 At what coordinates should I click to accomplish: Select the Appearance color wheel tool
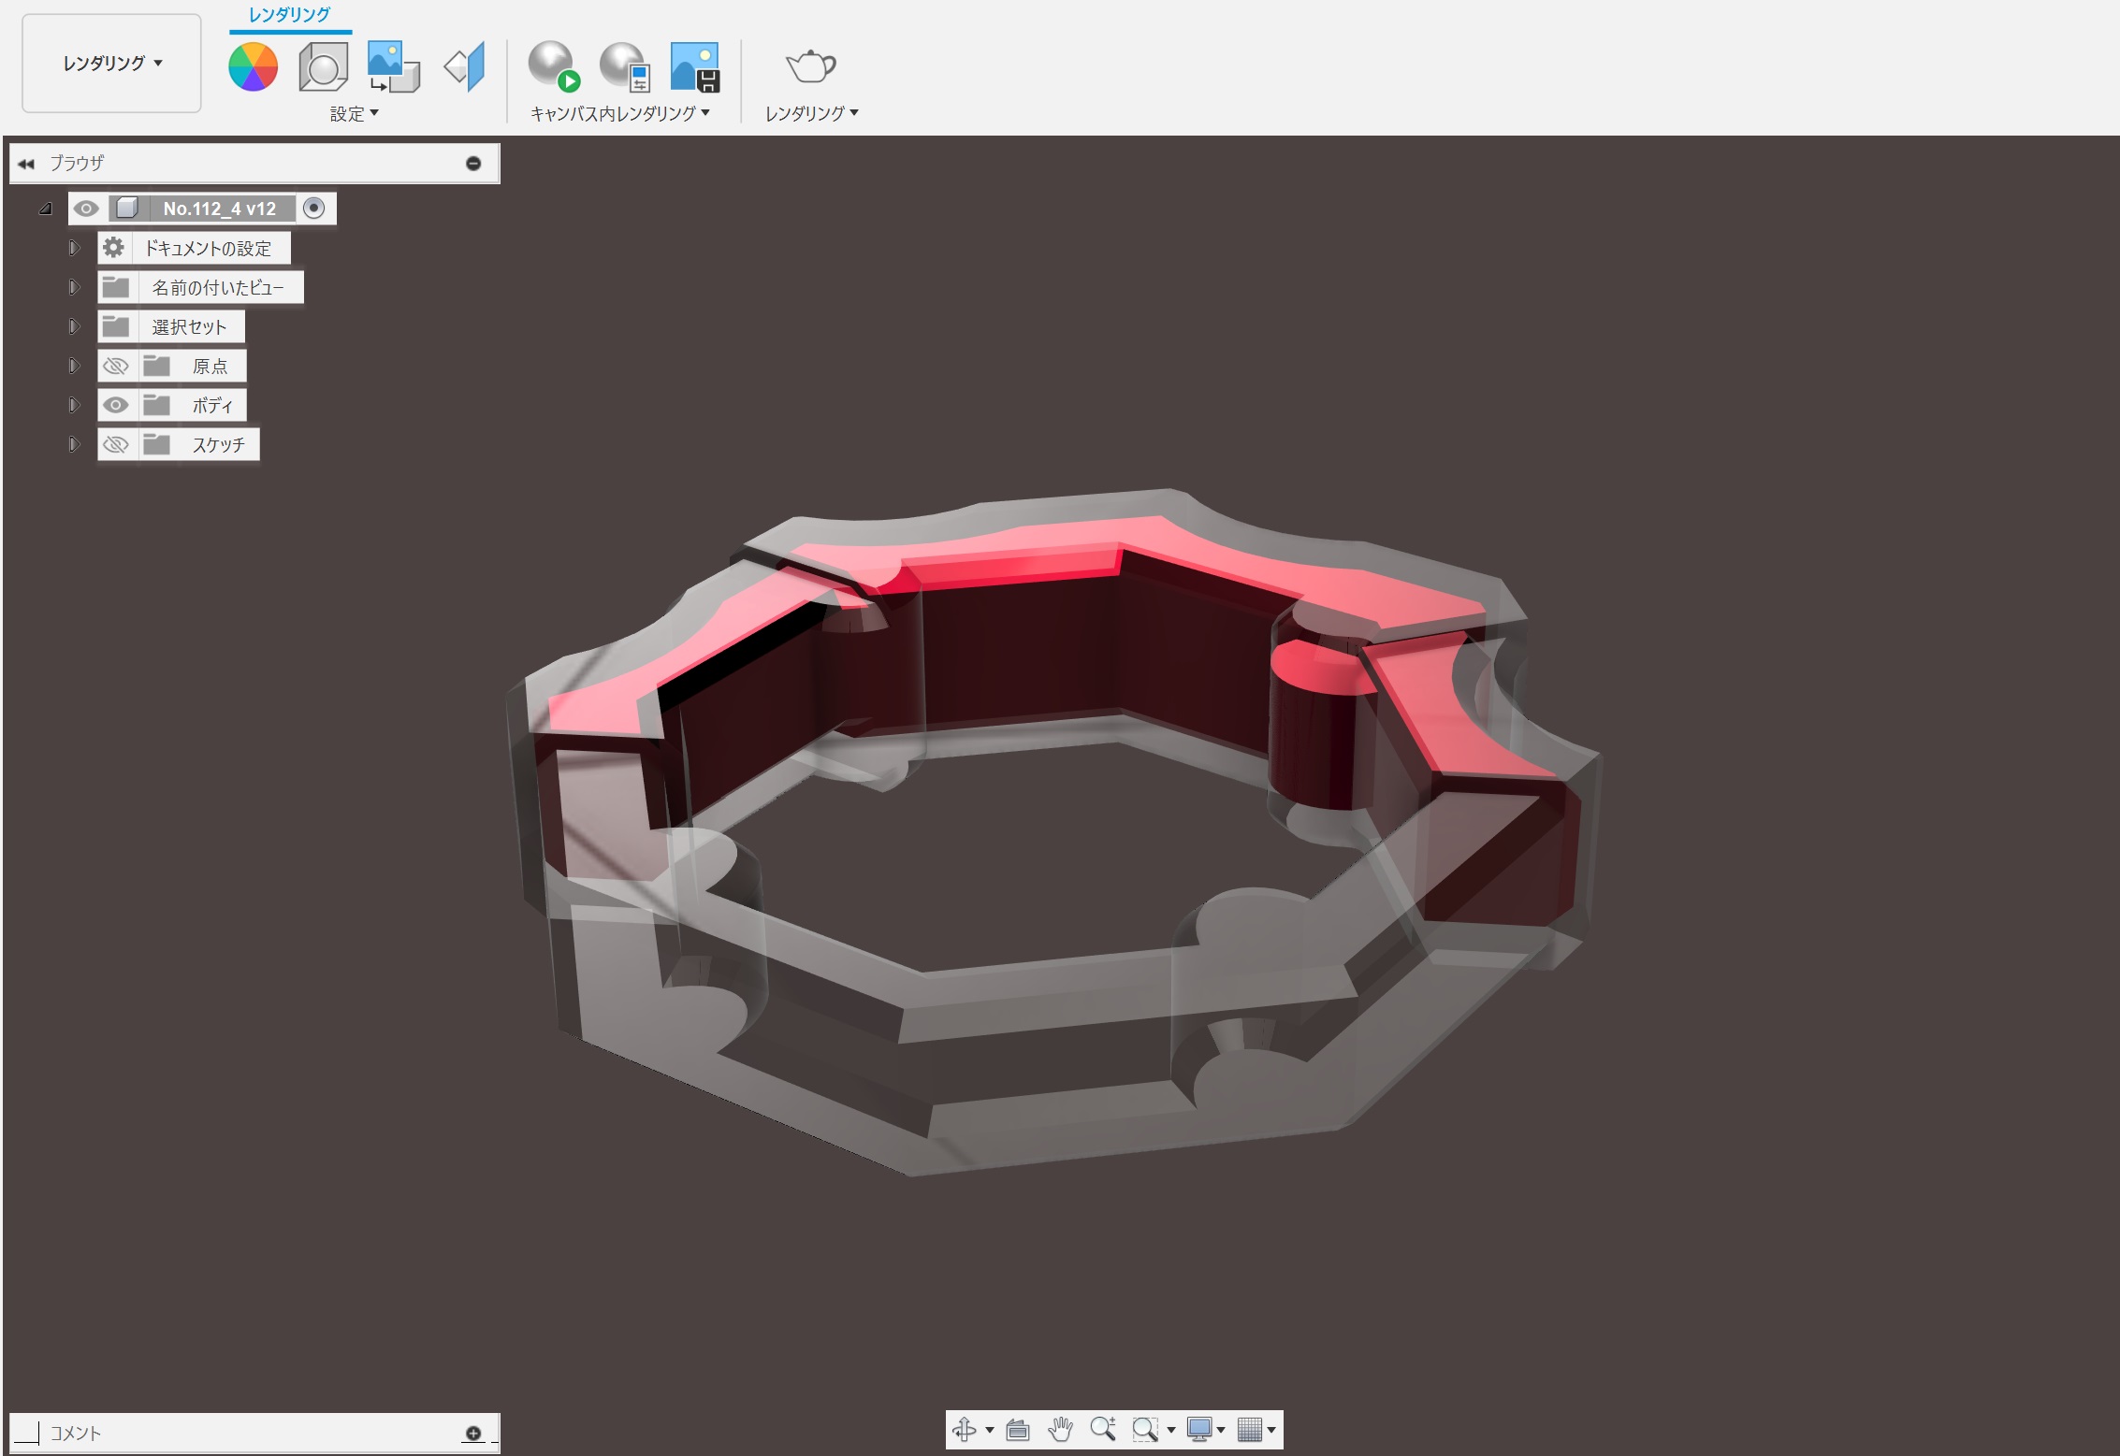(x=252, y=66)
